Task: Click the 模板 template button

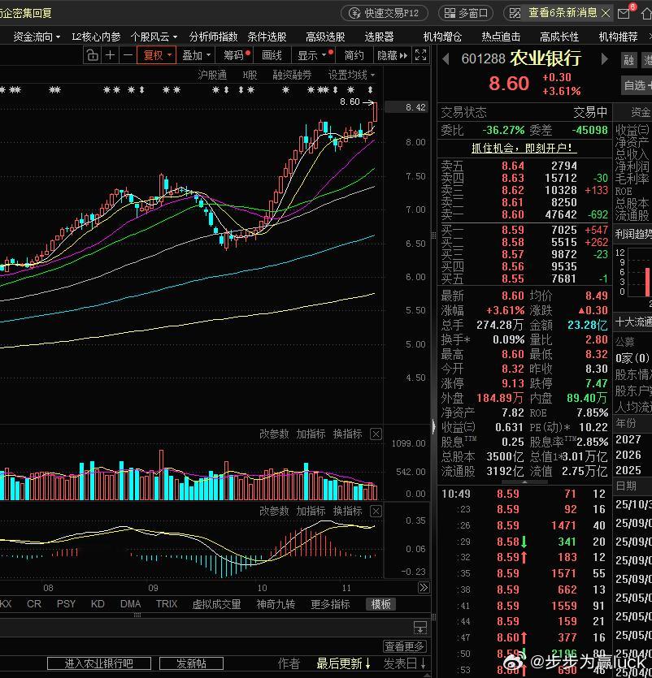Action: (381, 603)
